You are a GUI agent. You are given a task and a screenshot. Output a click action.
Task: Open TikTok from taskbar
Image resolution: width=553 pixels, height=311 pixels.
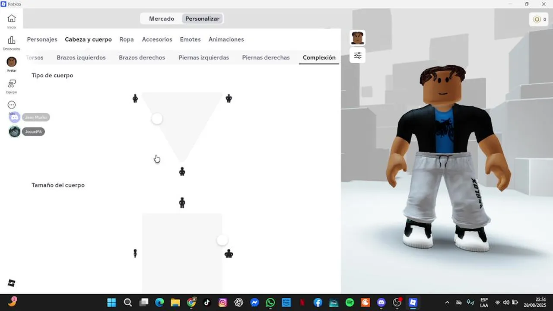click(x=207, y=302)
